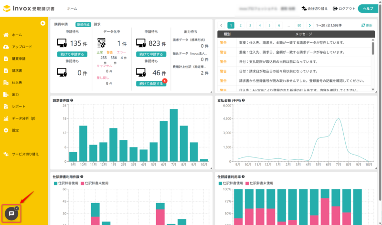Click the message list scrollbar thumb
The height and width of the screenshot is (225, 382).
[373, 49]
